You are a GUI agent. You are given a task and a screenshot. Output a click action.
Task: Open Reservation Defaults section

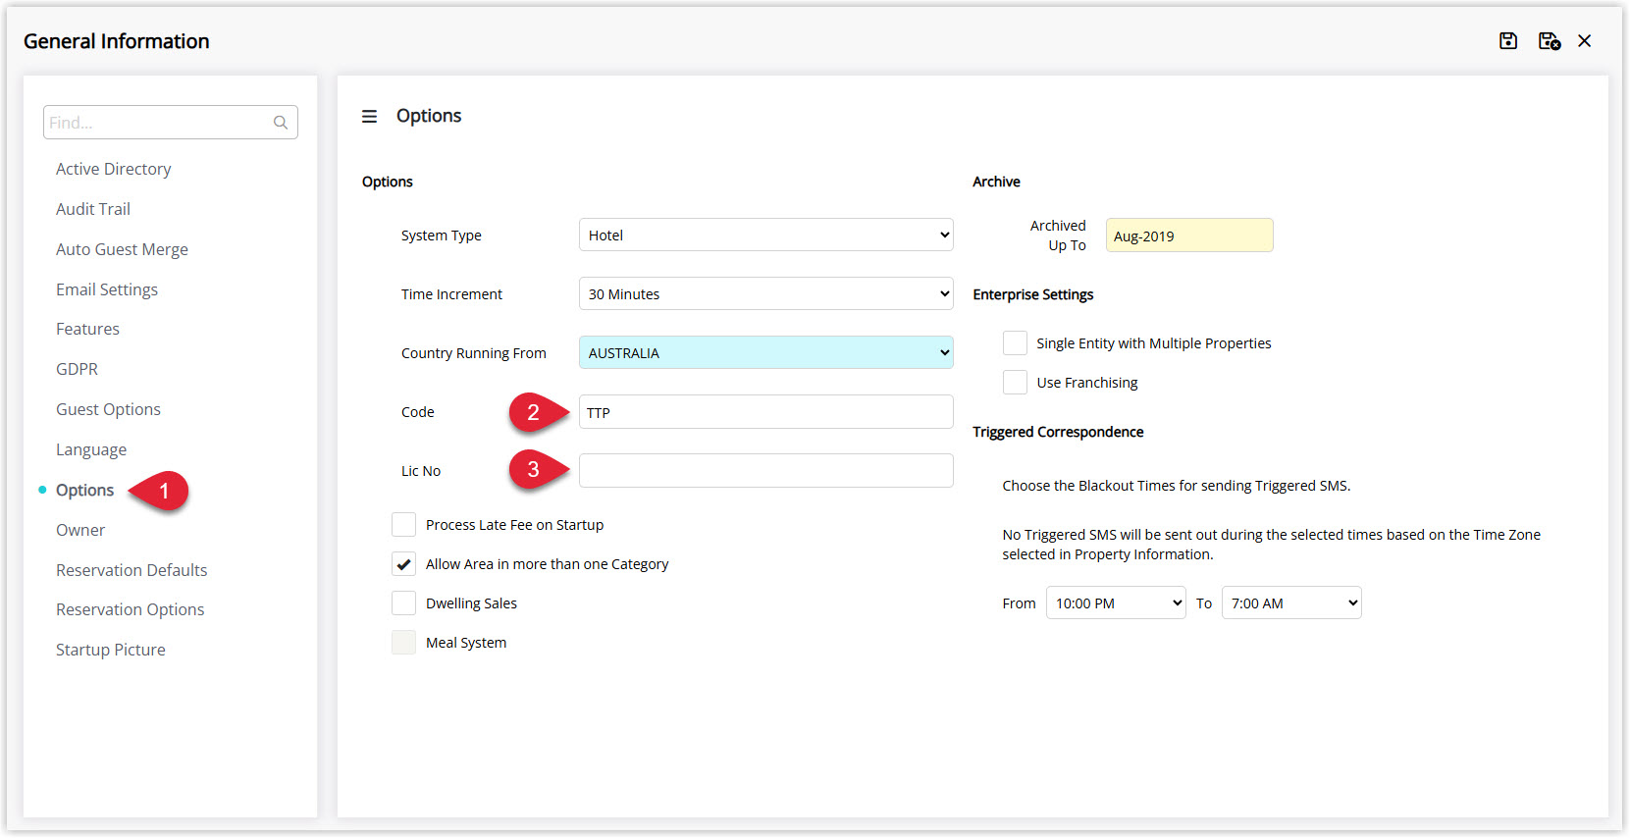pyautogui.click(x=131, y=570)
